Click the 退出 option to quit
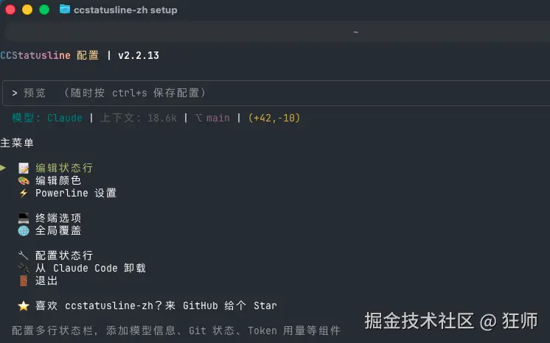The width and height of the screenshot is (550, 343). coord(46,280)
